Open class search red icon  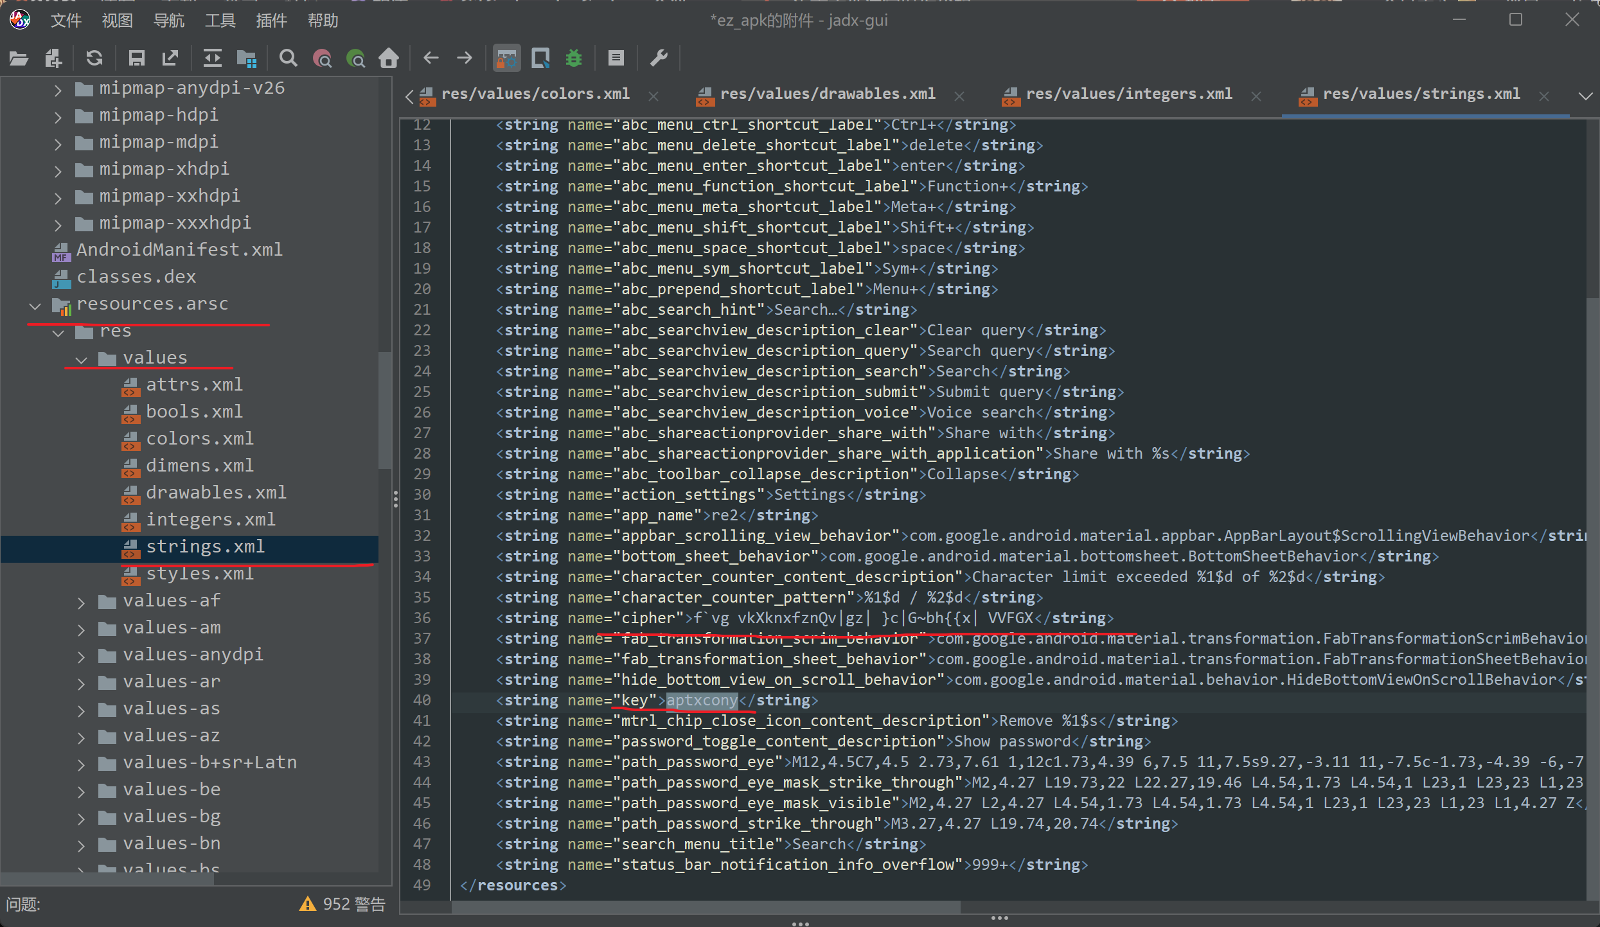pos(322,58)
